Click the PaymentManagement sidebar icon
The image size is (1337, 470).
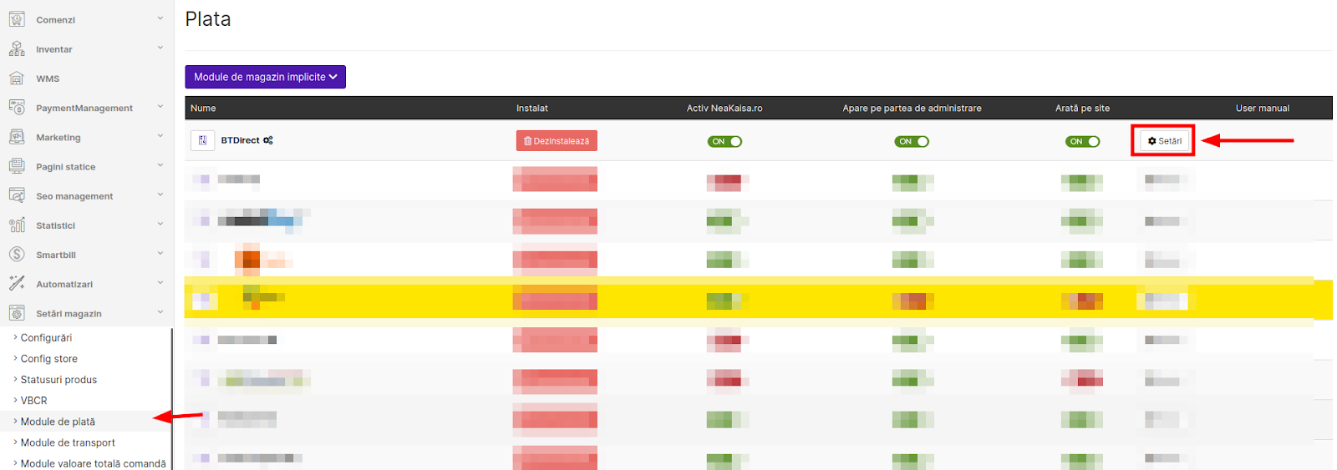17,107
